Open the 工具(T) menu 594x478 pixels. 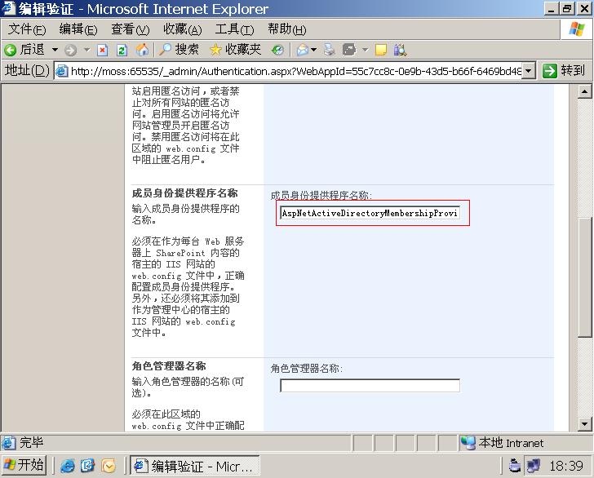pos(234,29)
